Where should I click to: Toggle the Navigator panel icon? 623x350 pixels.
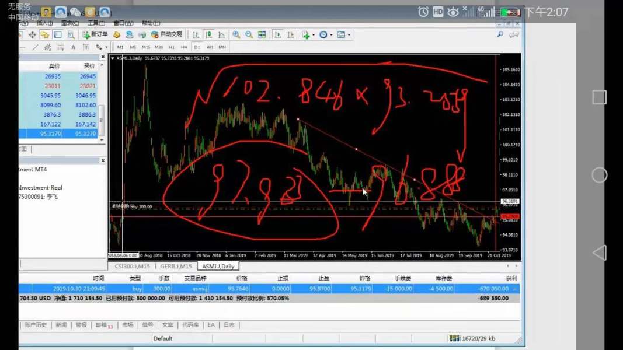(58, 35)
